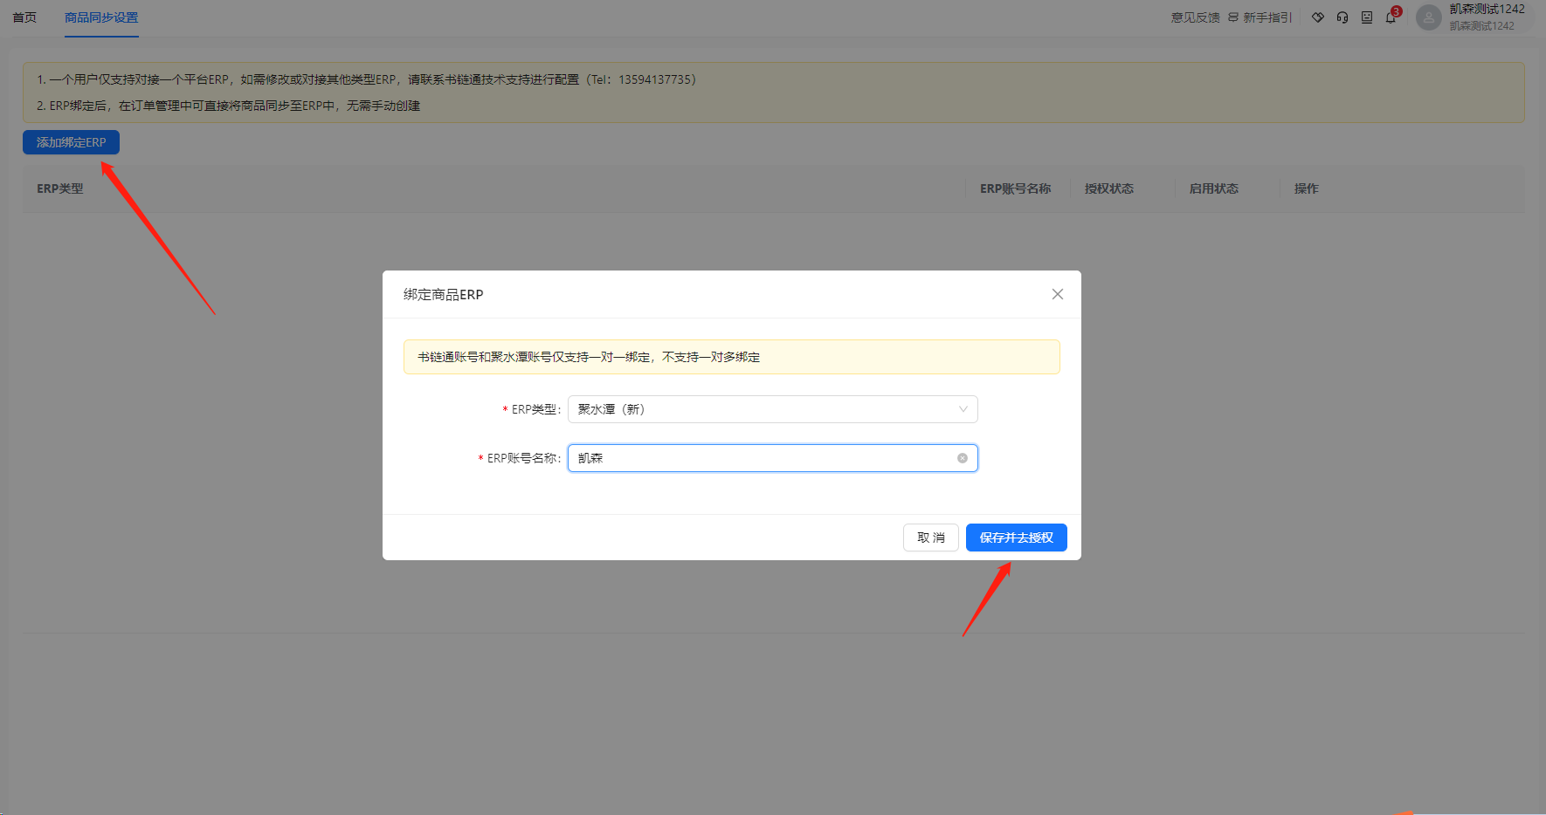Click the 授权状态 column header

pos(1109,188)
